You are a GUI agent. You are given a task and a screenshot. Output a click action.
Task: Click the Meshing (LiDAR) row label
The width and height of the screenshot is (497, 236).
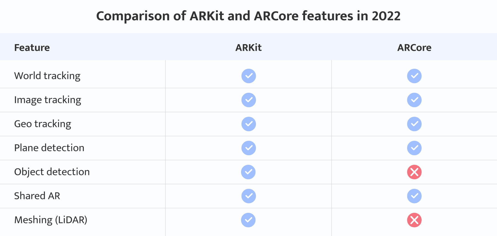tap(51, 220)
